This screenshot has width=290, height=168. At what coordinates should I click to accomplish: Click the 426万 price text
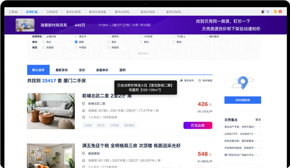tap(204, 104)
